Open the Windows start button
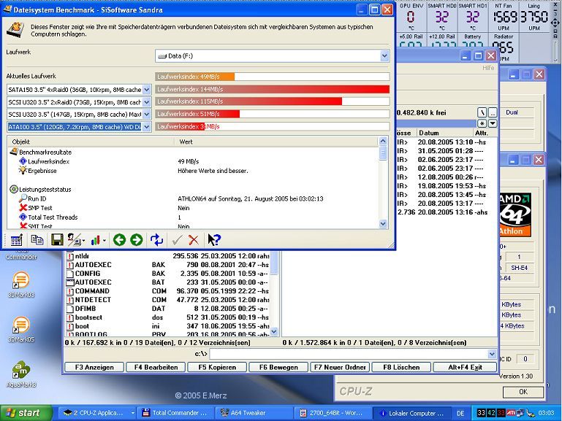Screen dimensions: 562x421 tap(26, 413)
